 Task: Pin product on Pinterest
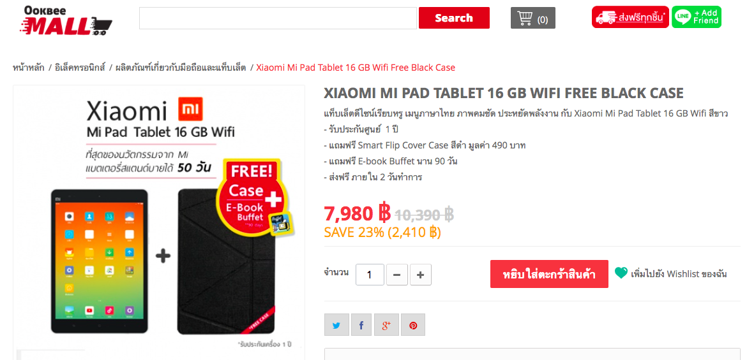coord(413,326)
